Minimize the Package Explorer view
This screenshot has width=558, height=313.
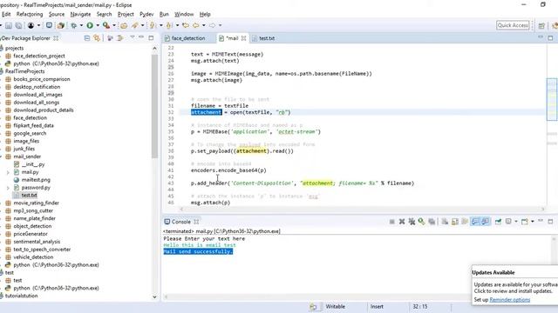click(141, 37)
